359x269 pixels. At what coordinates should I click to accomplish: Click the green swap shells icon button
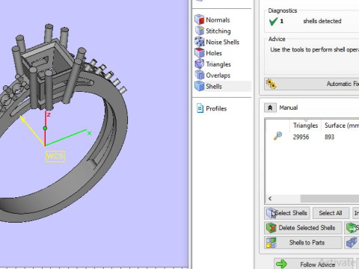click(352, 228)
